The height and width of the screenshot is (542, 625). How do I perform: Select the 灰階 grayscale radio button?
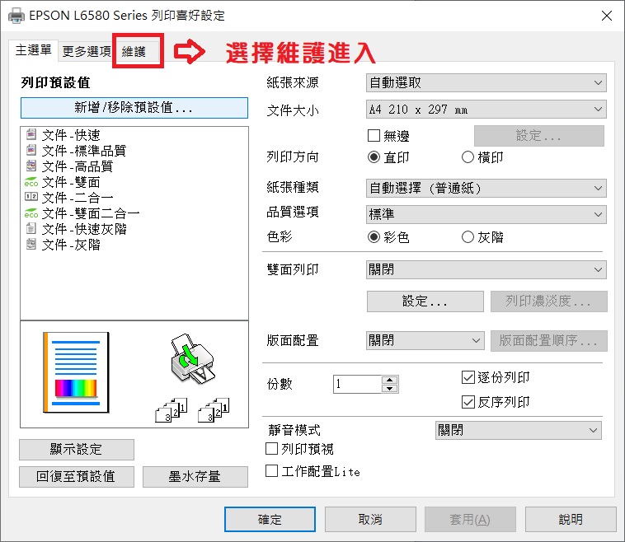pyautogui.click(x=468, y=237)
